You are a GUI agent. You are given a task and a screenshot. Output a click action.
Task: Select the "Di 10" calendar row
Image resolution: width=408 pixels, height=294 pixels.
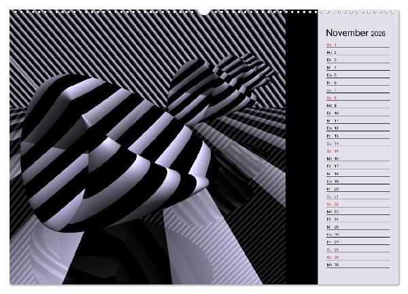click(x=358, y=113)
